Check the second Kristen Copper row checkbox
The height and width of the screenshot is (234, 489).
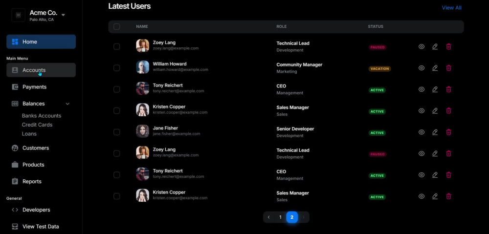pyautogui.click(x=117, y=196)
